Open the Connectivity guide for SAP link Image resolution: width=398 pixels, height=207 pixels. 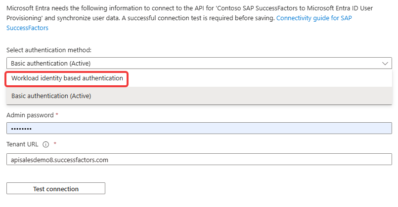(x=314, y=18)
